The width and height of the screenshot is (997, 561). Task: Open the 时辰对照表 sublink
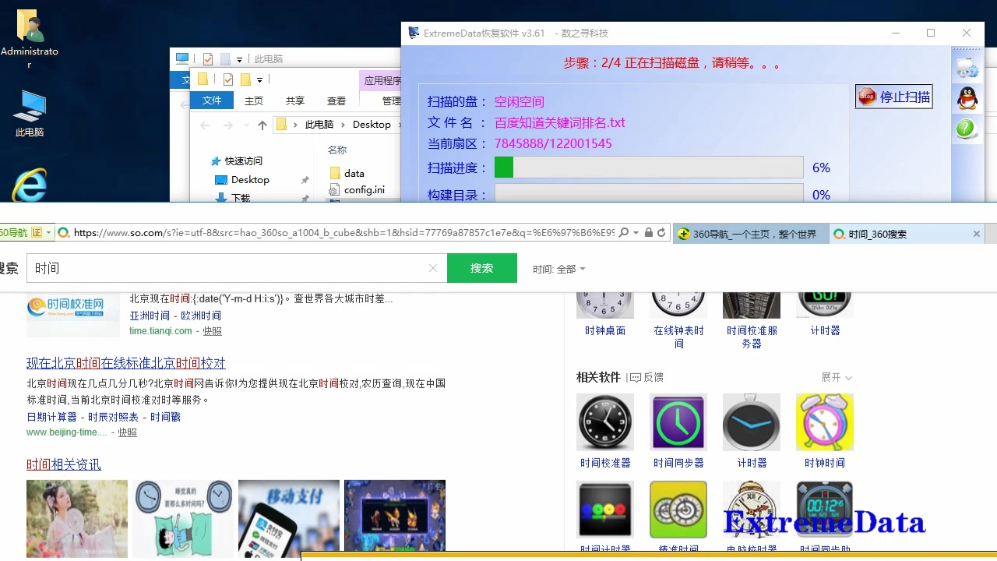114,417
